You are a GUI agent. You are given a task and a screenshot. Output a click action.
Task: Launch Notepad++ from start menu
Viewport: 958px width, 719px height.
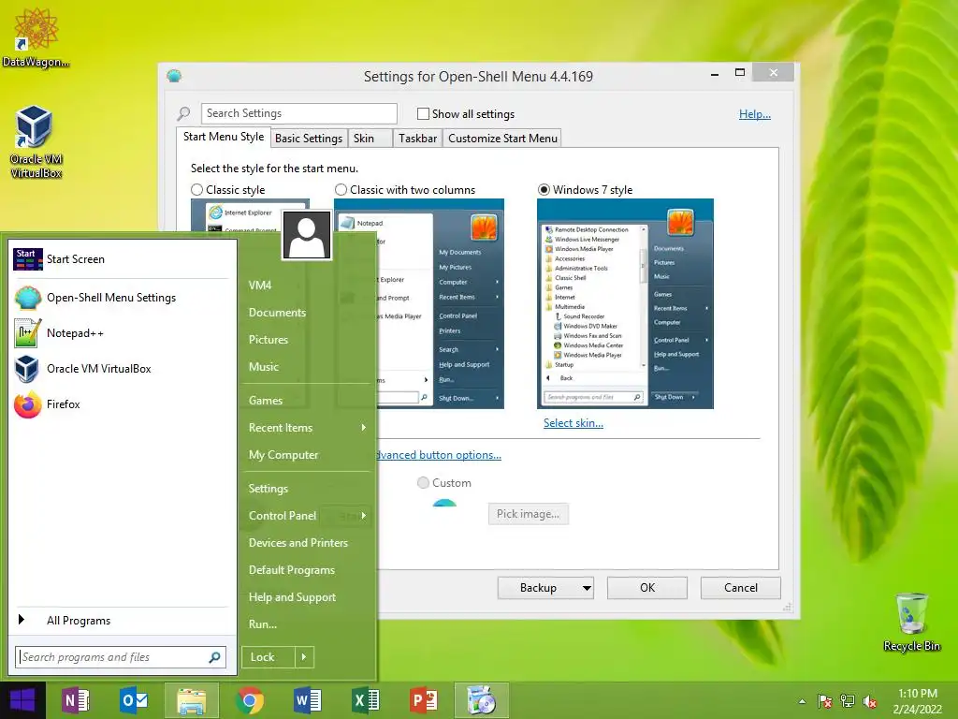[x=123, y=333]
